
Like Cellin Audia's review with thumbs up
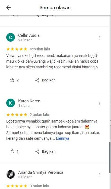pyautogui.click(x=12, y=80)
